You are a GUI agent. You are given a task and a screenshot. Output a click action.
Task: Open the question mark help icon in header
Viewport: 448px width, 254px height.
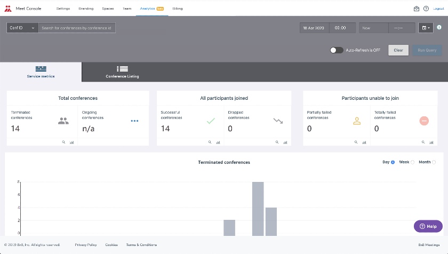pos(426,9)
